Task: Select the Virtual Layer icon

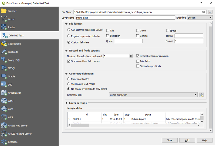Action: tap(4, 93)
